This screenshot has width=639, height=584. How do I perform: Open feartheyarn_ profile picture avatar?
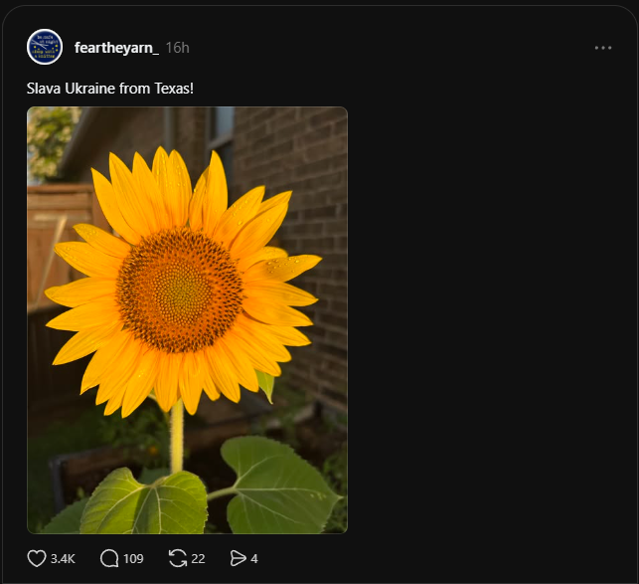(45, 47)
